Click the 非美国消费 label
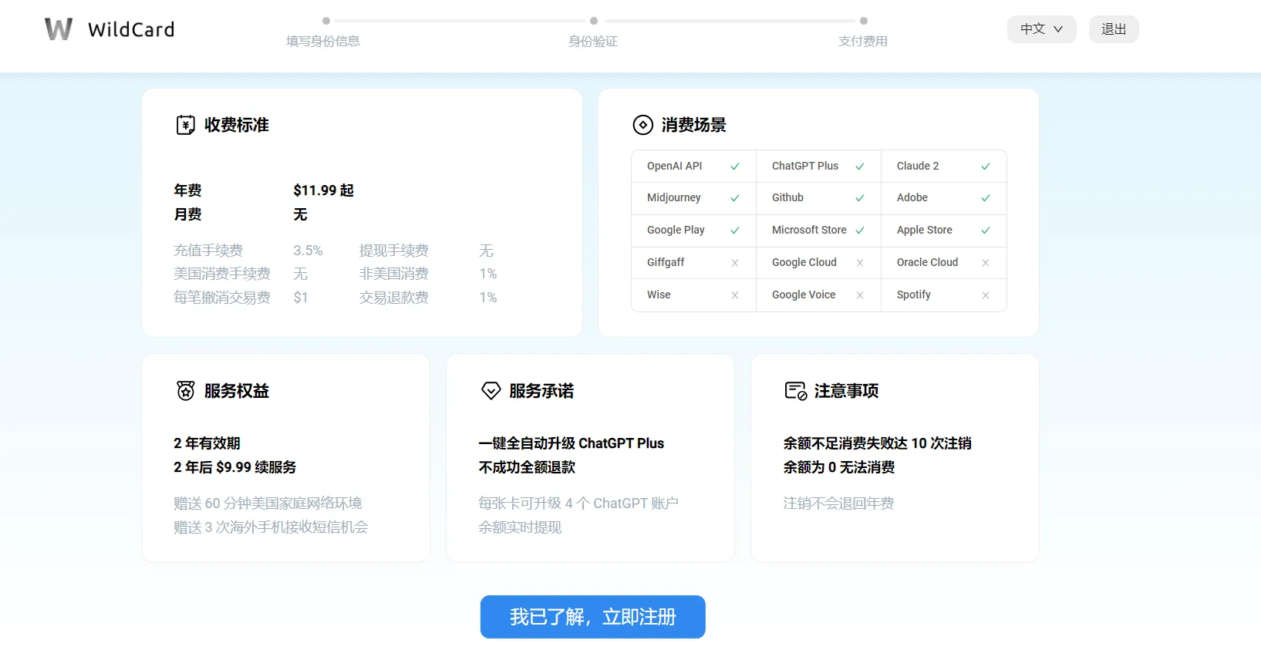This screenshot has height=660, width=1261. tap(394, 274)
